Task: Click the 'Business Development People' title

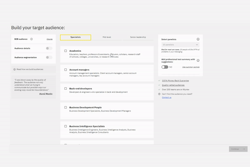Action: [x=85, y=107]
